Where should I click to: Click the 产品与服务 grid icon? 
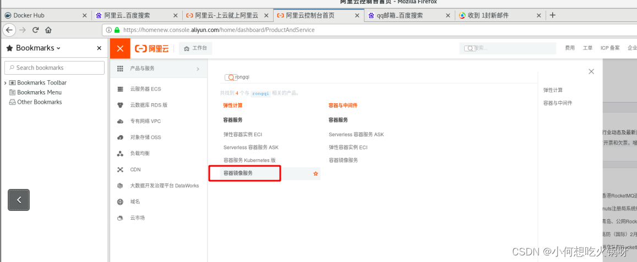pyautogui.click(x=120, y=69)
